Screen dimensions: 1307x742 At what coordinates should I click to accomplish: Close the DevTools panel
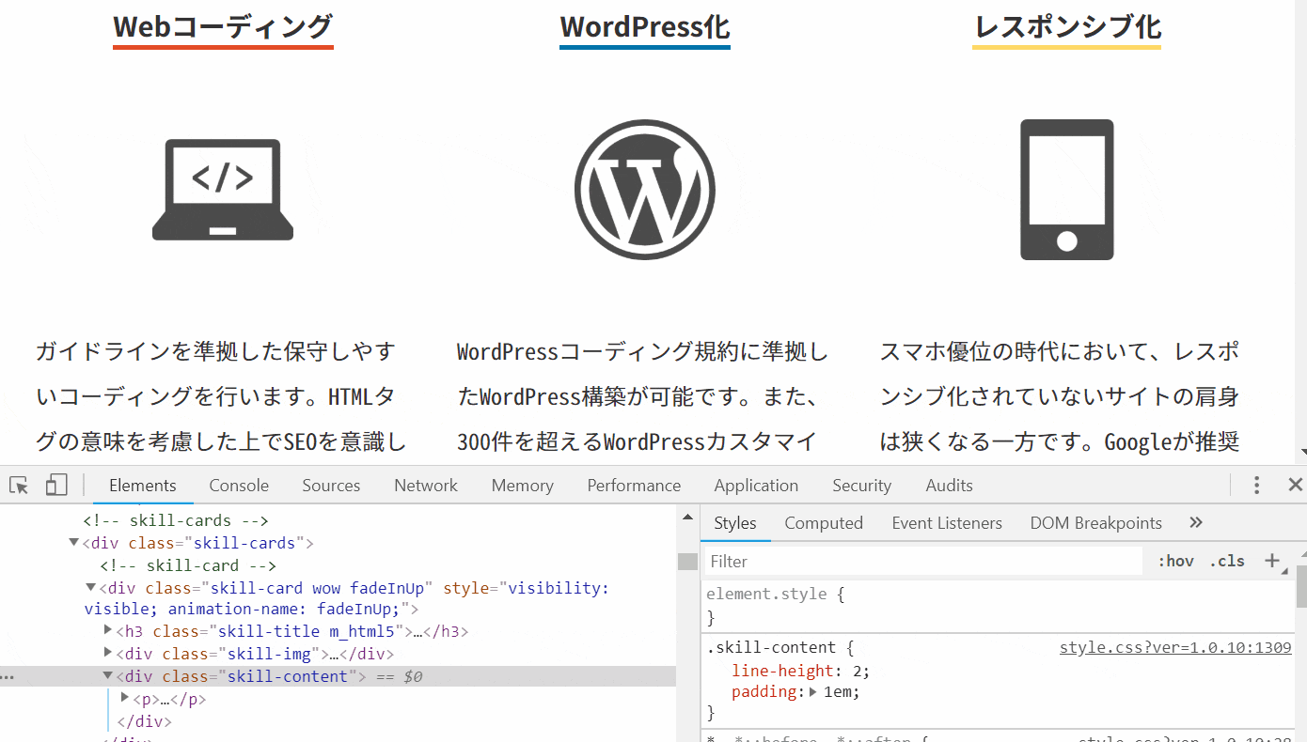(x=1295, y=486)
